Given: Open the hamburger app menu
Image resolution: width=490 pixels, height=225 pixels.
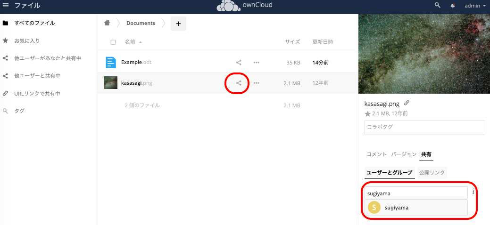Looking at the screenshot, I should click(6, 6).
